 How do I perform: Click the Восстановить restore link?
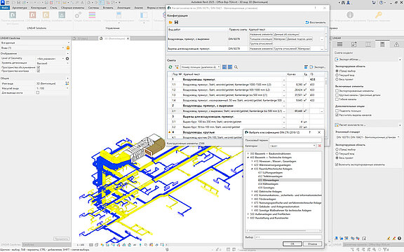pyautogui.click(x=316, y=22)
